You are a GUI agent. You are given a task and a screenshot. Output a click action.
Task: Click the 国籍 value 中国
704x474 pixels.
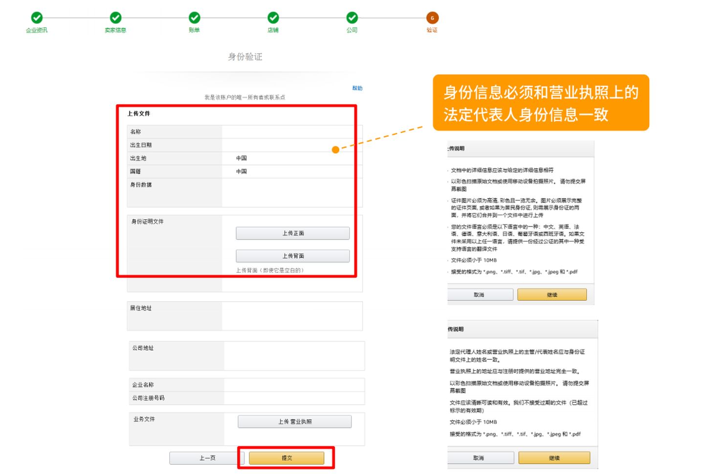pos(242,171)
